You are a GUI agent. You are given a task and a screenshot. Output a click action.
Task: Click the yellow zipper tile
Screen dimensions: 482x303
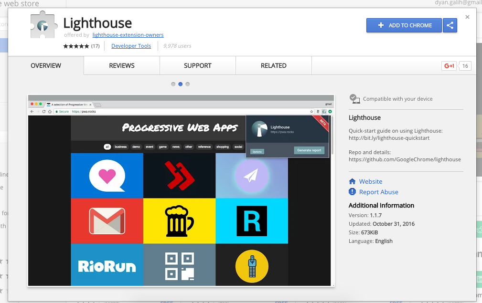(x=251, y=265)
